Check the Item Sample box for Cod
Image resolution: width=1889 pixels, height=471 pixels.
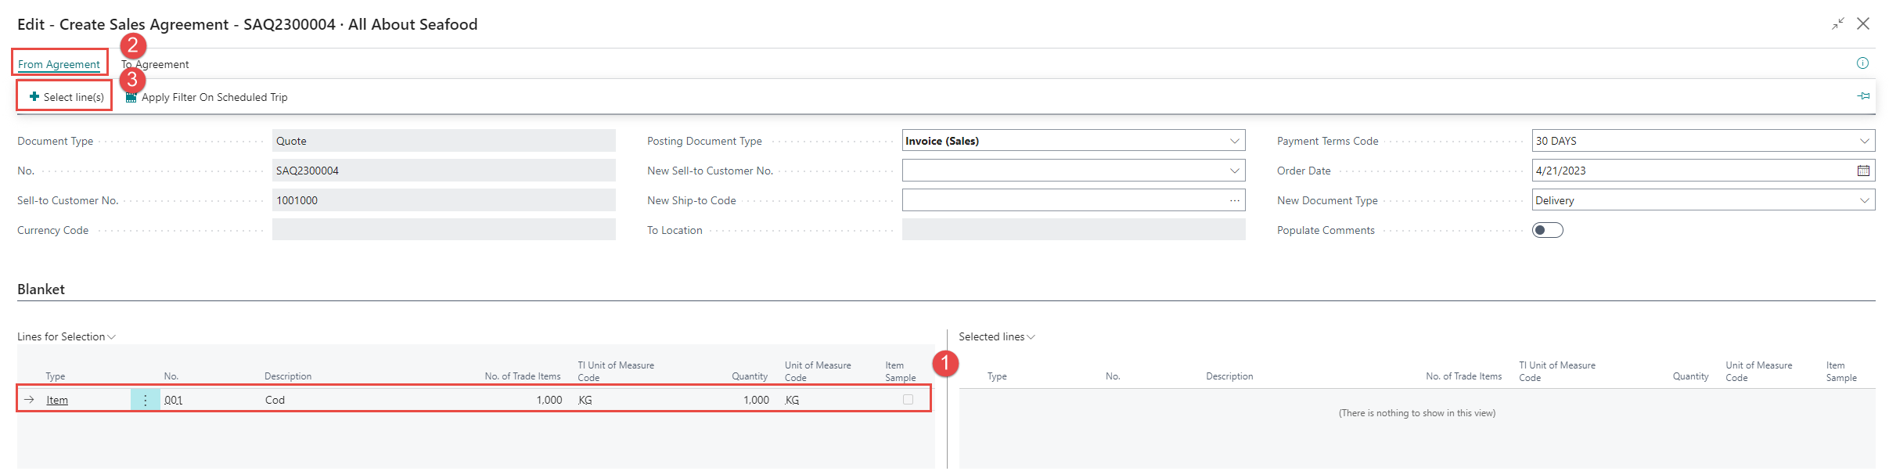[908, 400]
